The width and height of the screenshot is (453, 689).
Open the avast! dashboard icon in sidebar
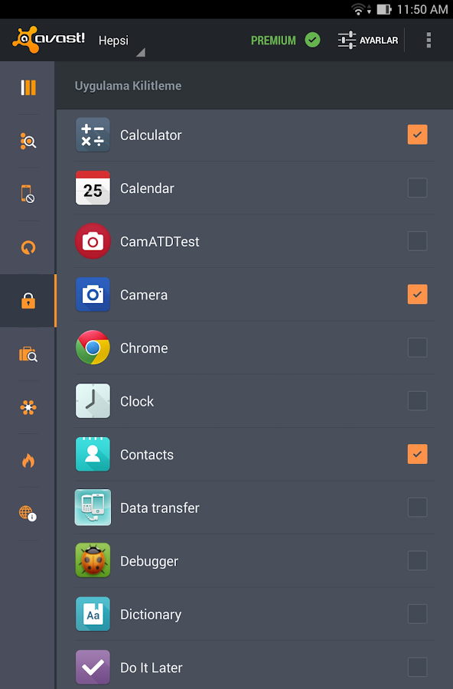click(28, 88)
